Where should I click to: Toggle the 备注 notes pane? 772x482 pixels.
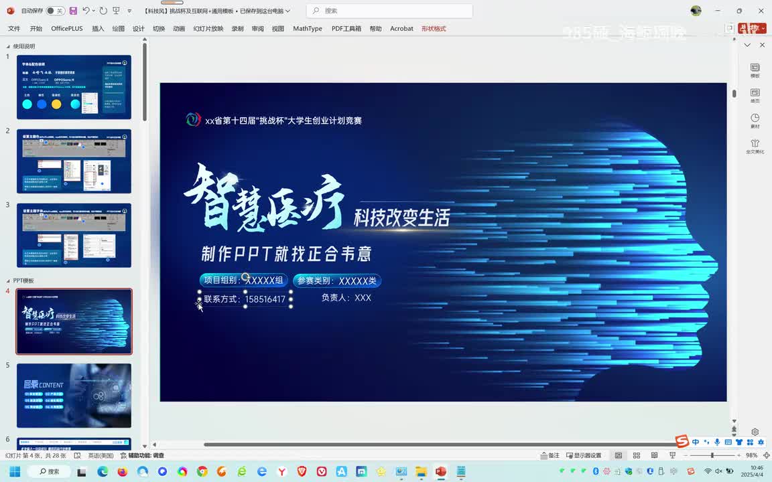point(550,455)
